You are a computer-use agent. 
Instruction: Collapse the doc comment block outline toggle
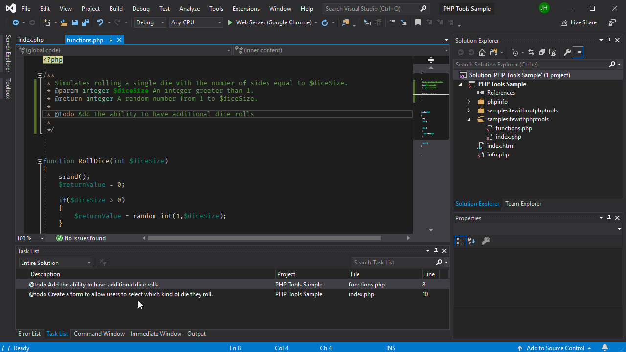pos(40,75)
